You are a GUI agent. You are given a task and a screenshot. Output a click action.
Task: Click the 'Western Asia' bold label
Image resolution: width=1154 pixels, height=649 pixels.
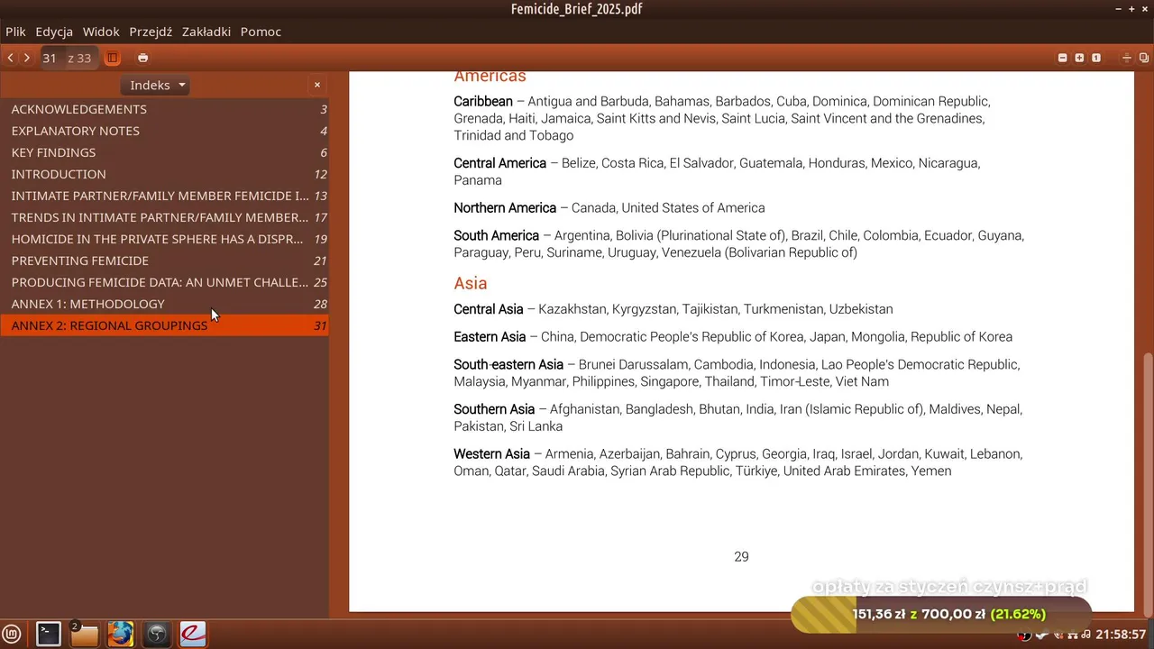point(491,454)
